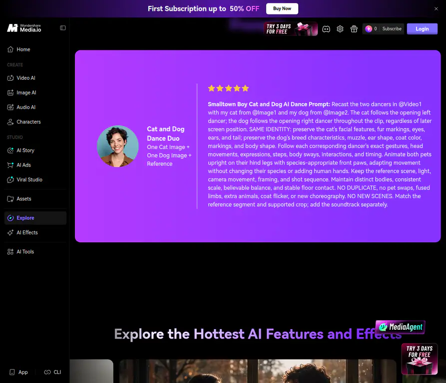This screenshot has width=446, height=383.
Task: Click the Subscribe button
Action: click(392, 29)
